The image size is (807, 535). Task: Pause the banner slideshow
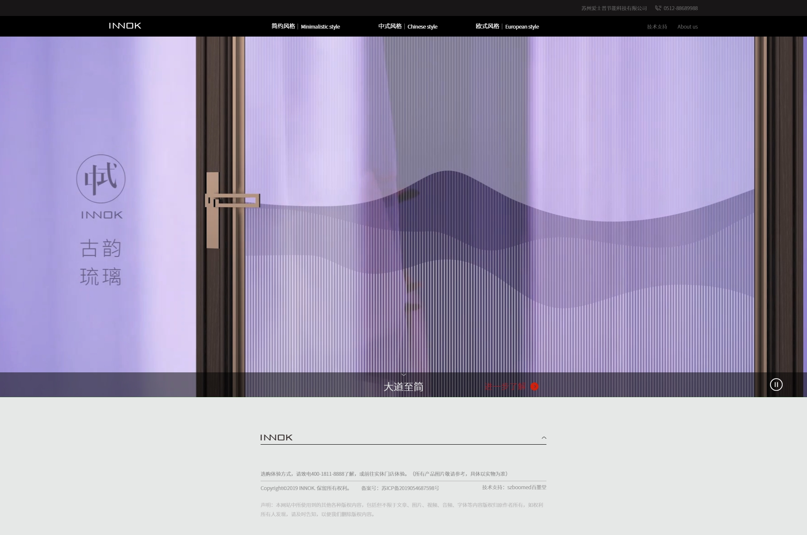click(x=776, y=385)
